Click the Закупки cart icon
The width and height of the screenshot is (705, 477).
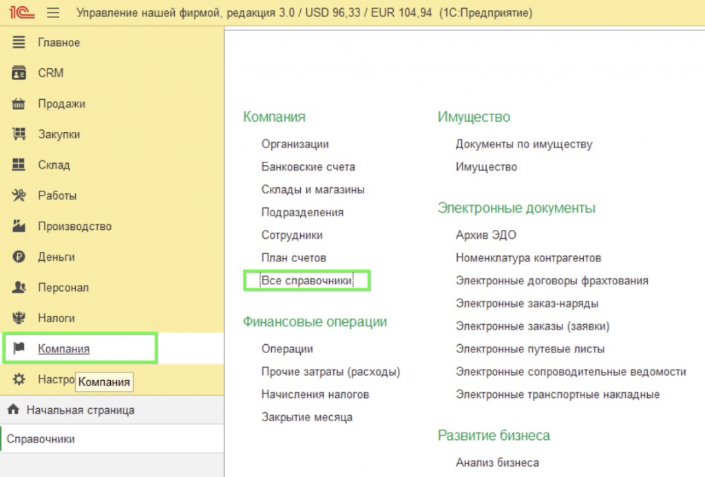(x=19, y=134)
